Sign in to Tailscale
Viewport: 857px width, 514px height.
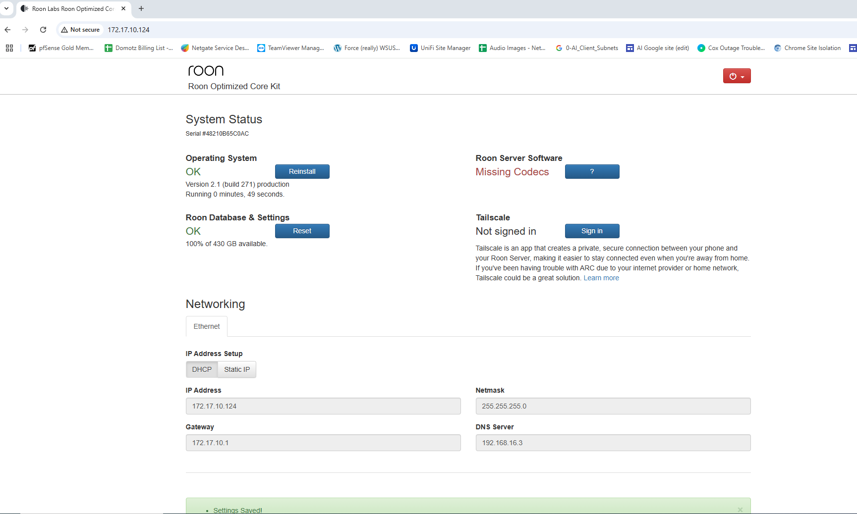tap(592, 231)
